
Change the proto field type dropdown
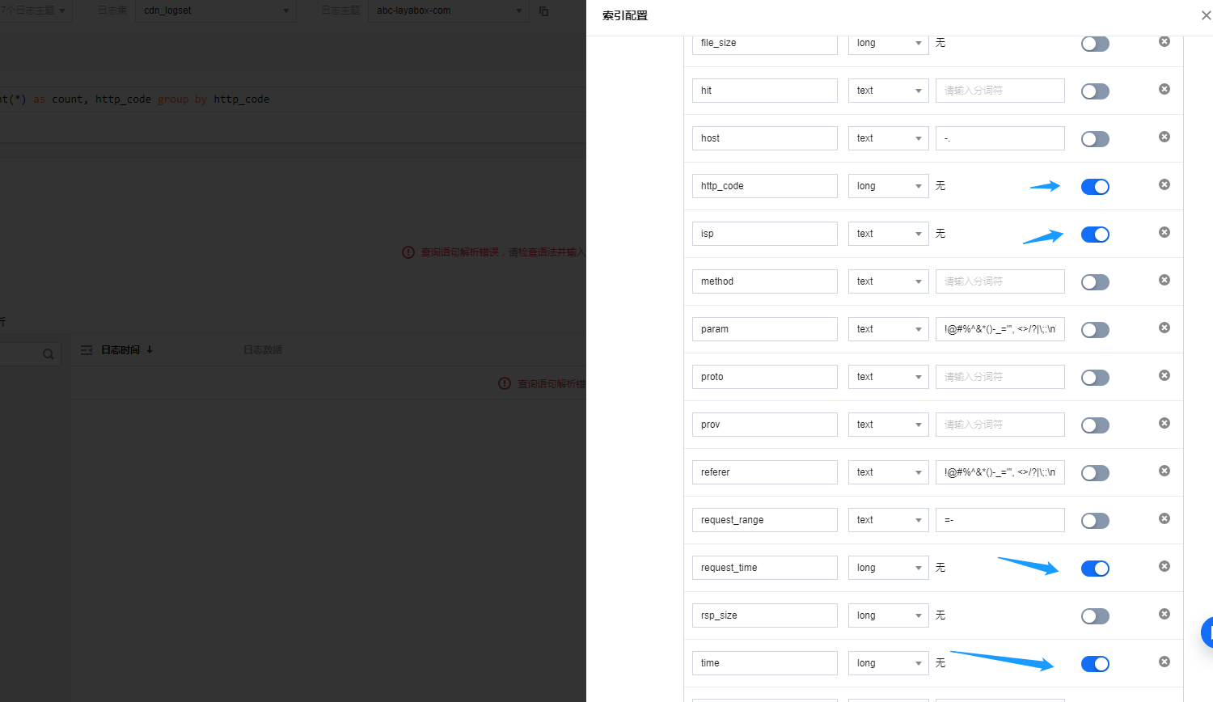point(888,377)
